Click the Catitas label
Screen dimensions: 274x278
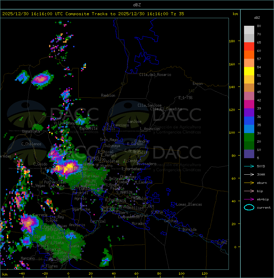pyautogui.click(x=171, y=221)
